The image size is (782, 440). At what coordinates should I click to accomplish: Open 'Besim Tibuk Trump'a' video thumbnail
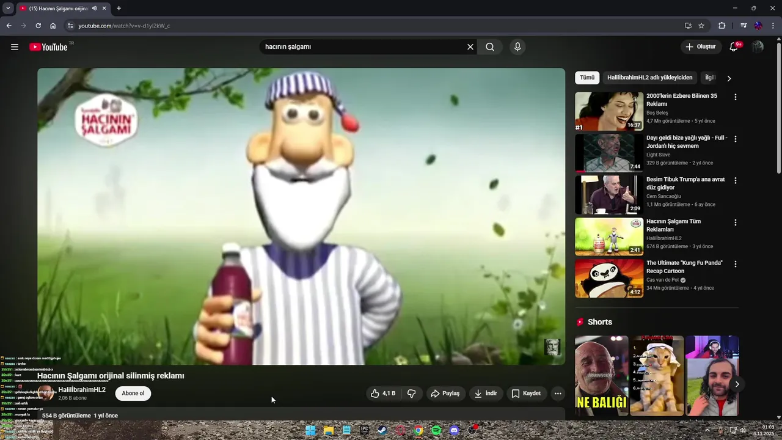point(609,195)
